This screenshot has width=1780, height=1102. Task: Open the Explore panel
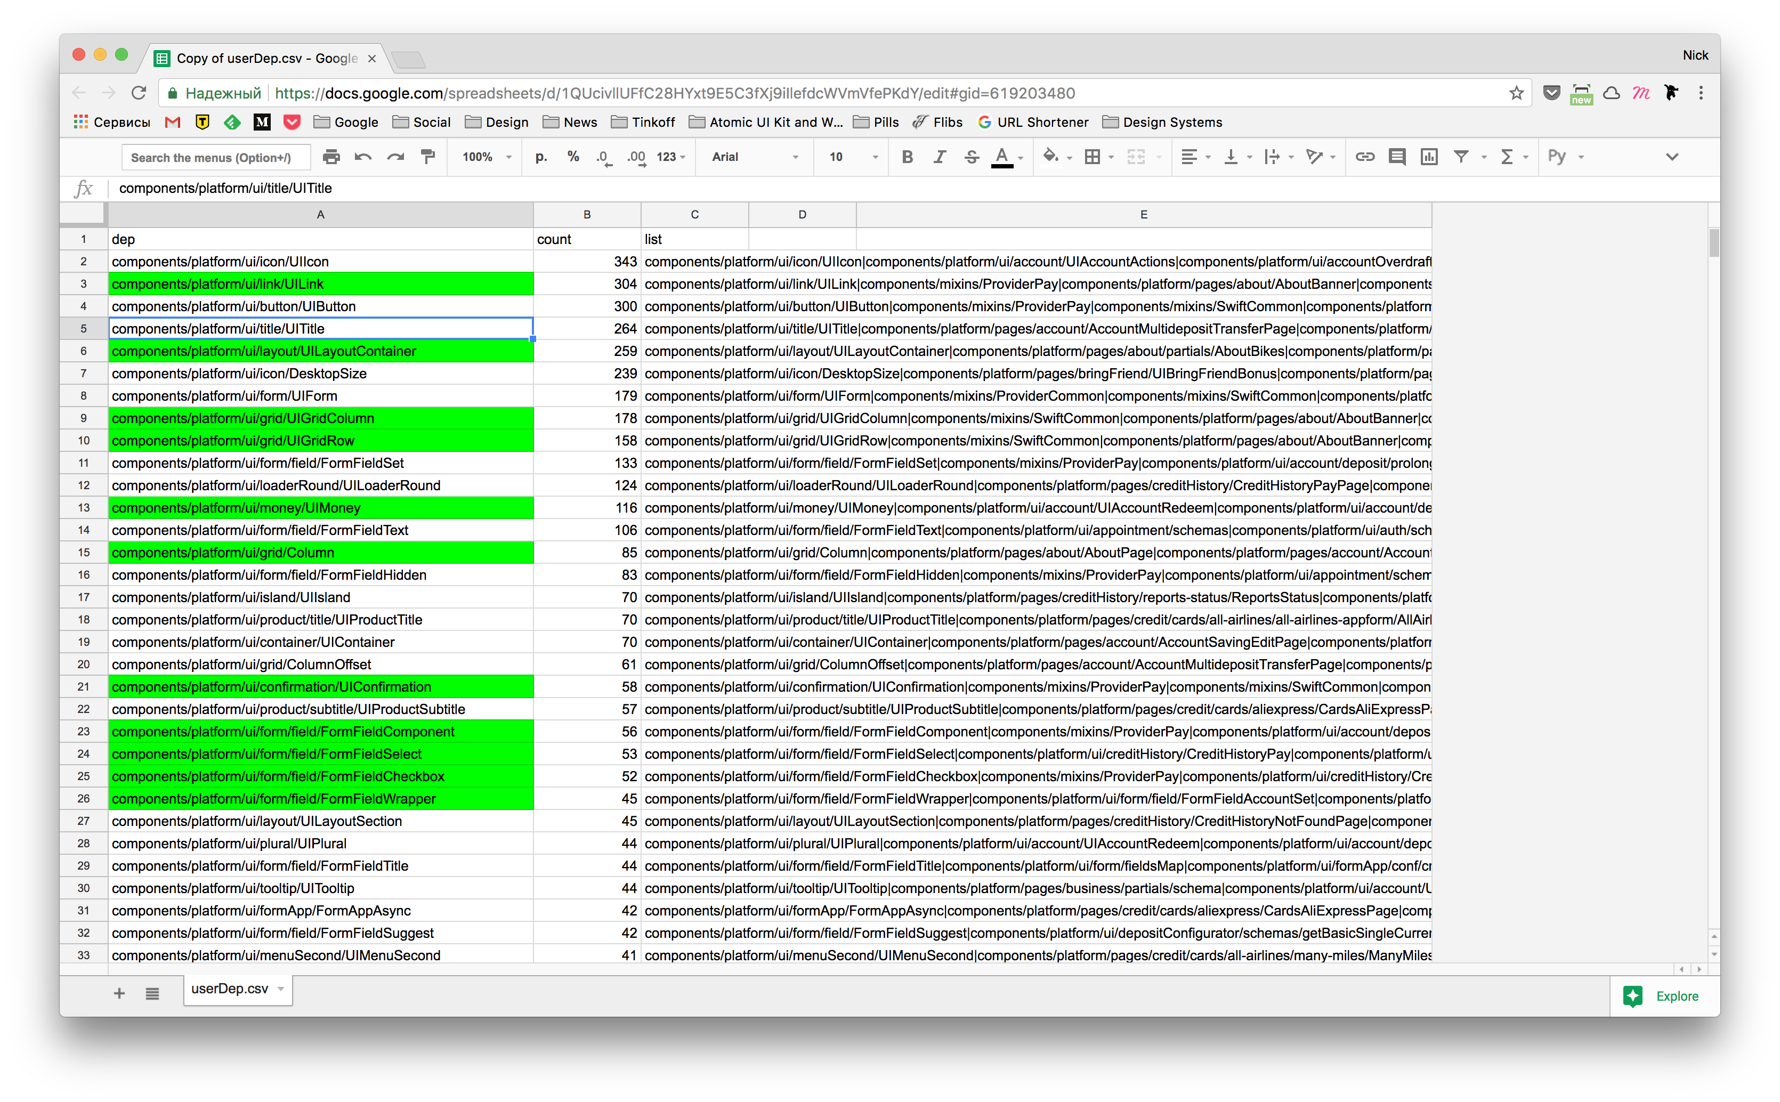coord(1664,995)
